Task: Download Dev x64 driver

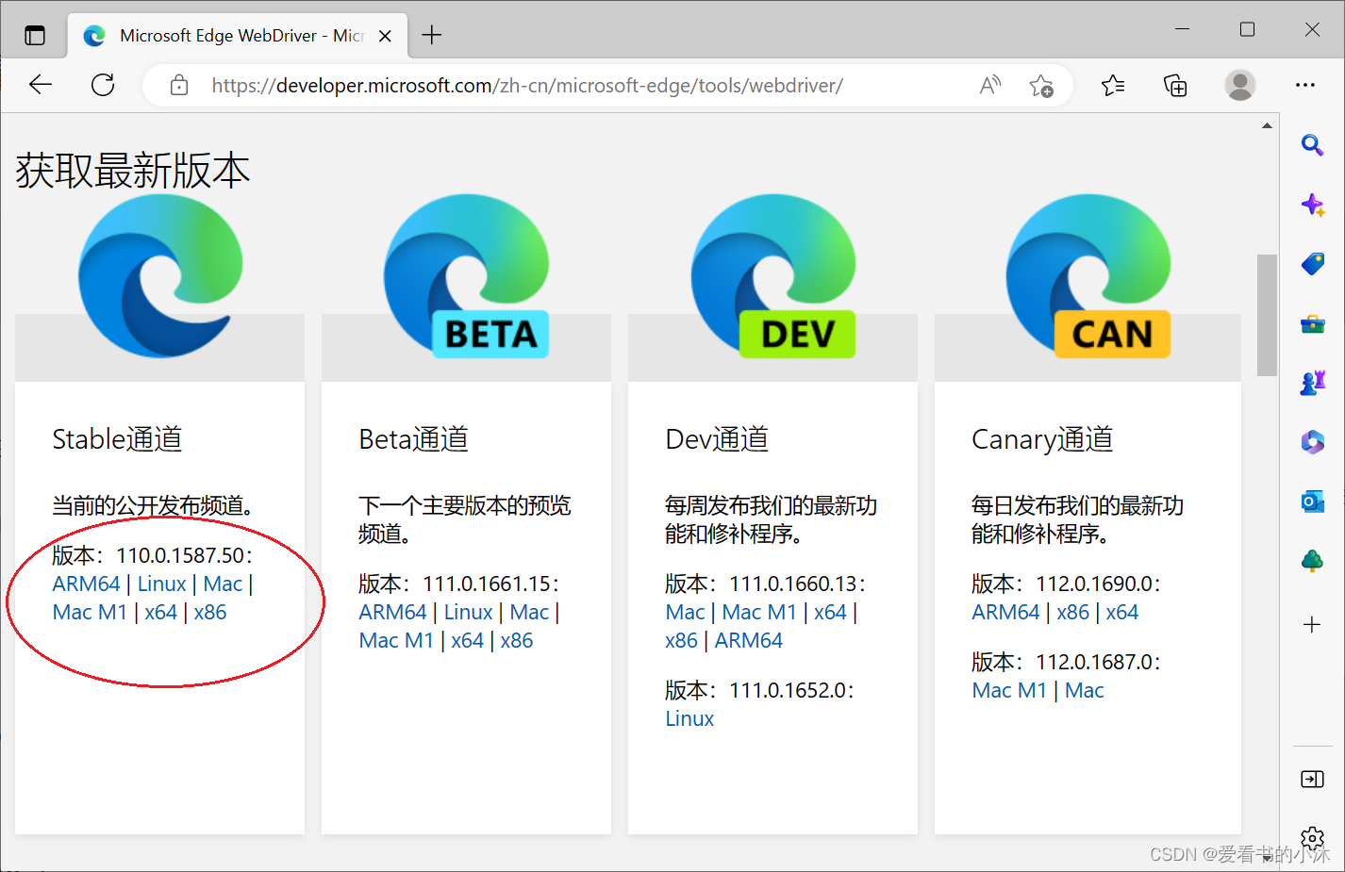Action: point(831,613)
